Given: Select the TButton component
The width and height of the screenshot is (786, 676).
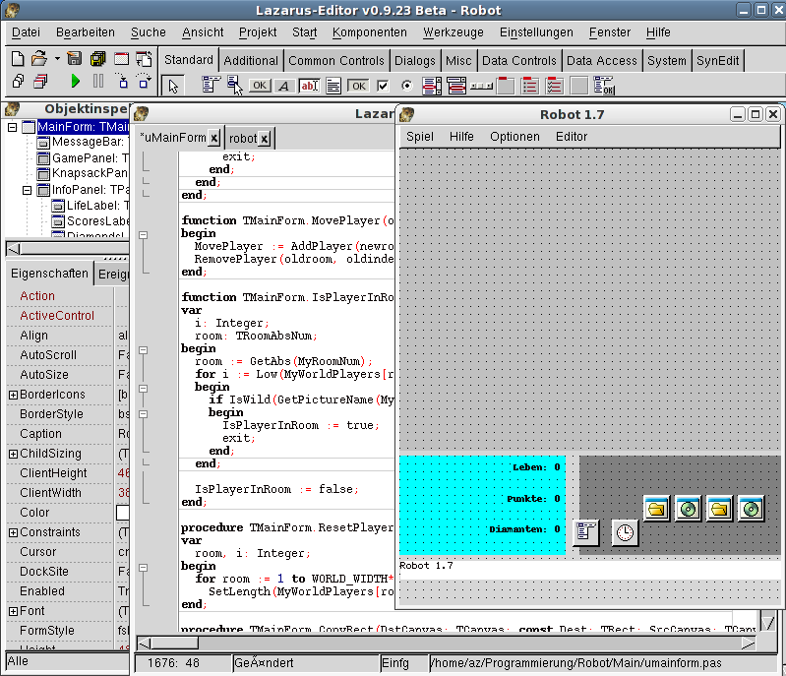Looking at the screenshot, I should click(x=260, y=86).
